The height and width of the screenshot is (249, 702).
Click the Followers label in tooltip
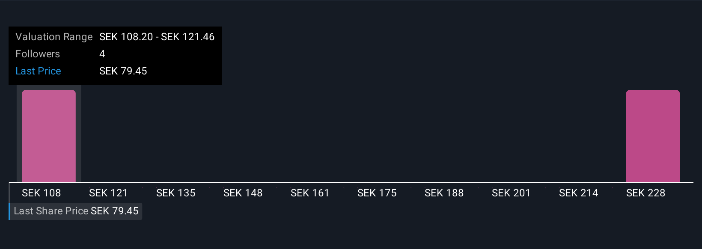pos(38,54)
